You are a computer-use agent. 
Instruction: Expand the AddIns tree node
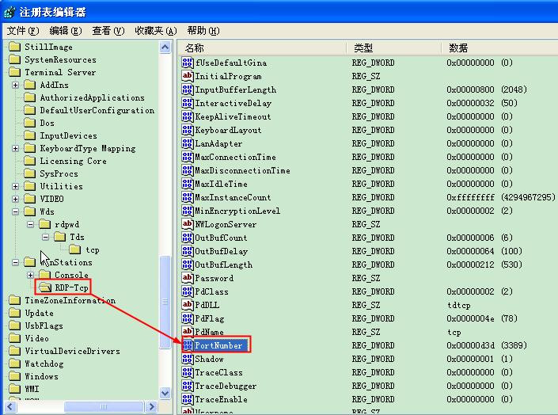pyautogui.click(x=15, y=85)
